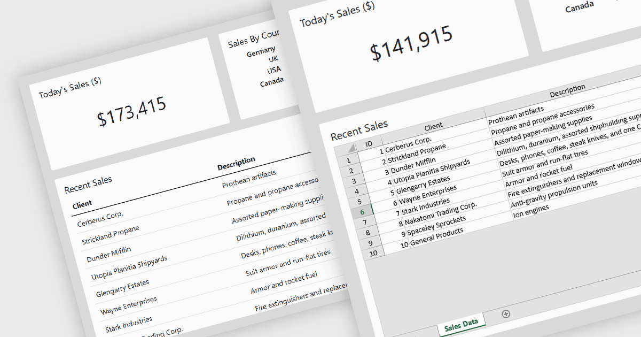641x337 pixels.
Task: Select Armor and rocket fuel cell in the spreadsheet
Action: [538, 177]
